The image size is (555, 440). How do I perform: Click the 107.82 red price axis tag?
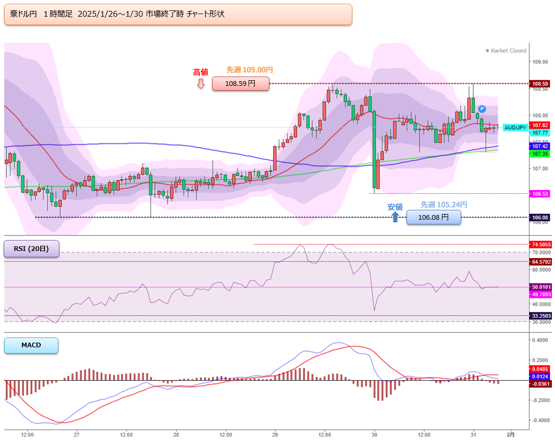tap(540, 125)
